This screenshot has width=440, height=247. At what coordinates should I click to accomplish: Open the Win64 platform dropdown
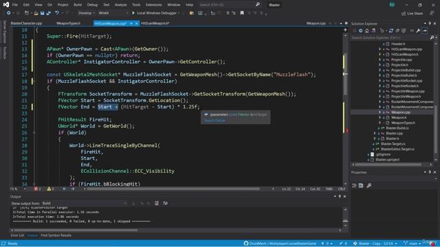[x=113, y=13]
